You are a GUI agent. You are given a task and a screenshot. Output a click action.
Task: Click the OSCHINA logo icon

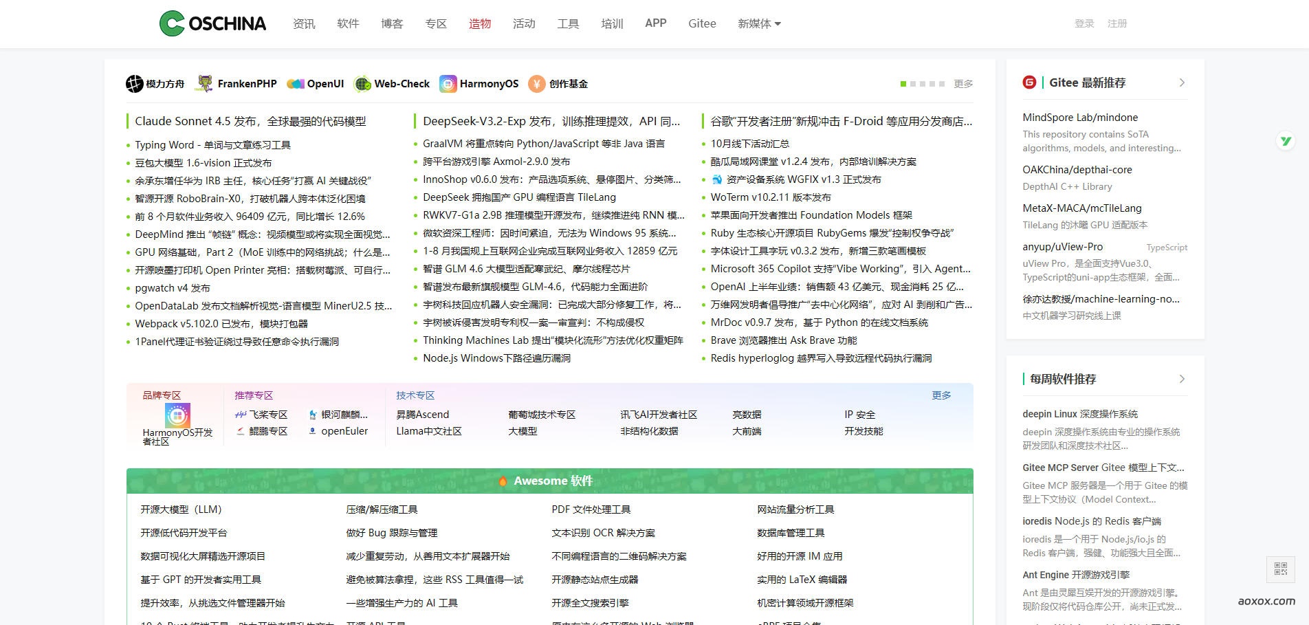coord(172,23)
